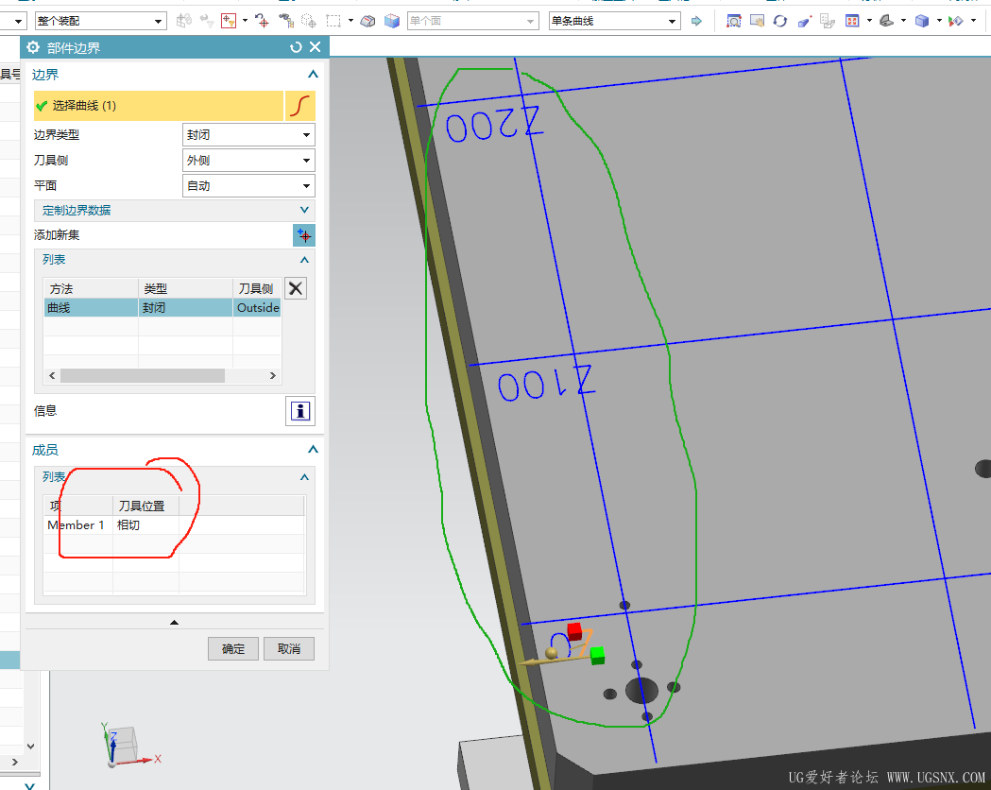Click the 取消 button

point(289,649)
